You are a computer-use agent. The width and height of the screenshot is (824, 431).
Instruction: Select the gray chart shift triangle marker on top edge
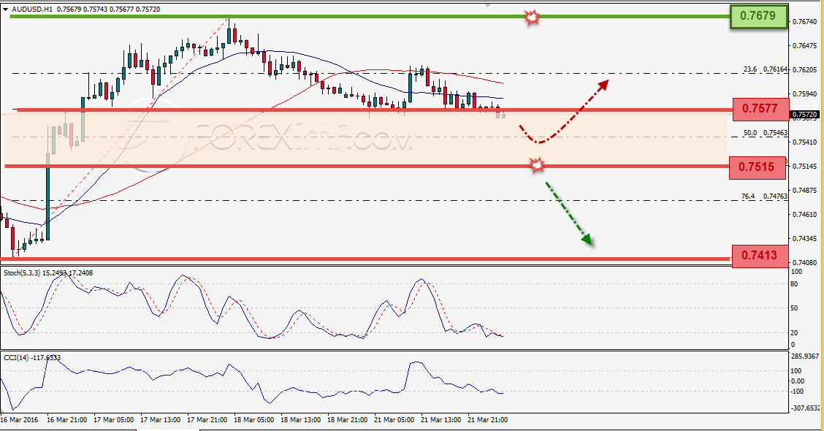coord(487,4)
